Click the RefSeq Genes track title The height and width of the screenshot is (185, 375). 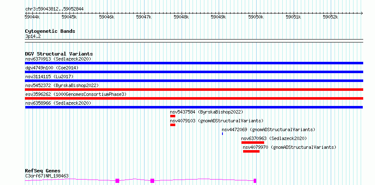point(43,171)
